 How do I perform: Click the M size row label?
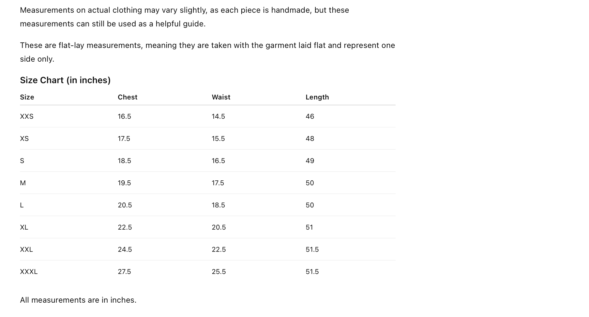pyautogui.click(x=23, y=183)
